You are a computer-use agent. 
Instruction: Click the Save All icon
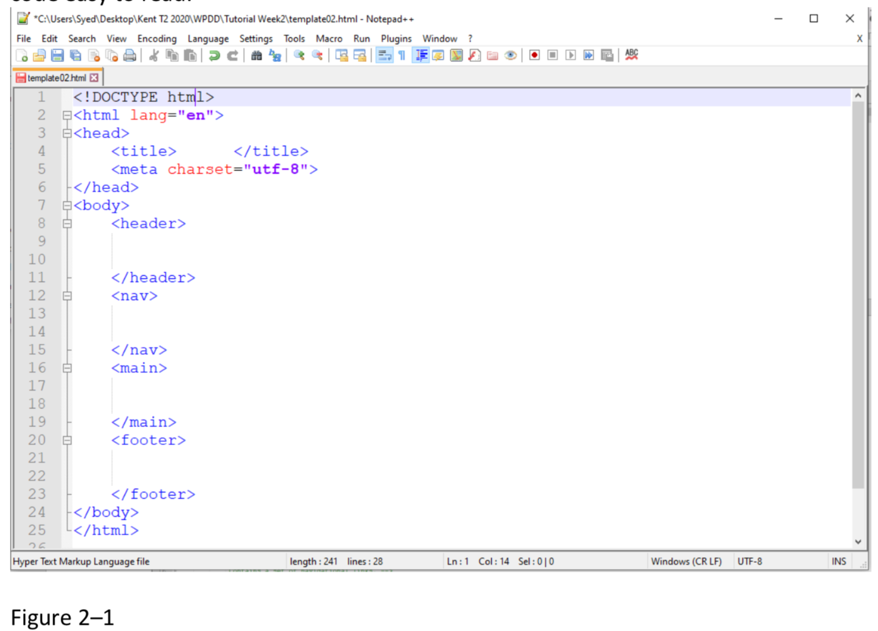pyautogui.click(x=75, y=56)
